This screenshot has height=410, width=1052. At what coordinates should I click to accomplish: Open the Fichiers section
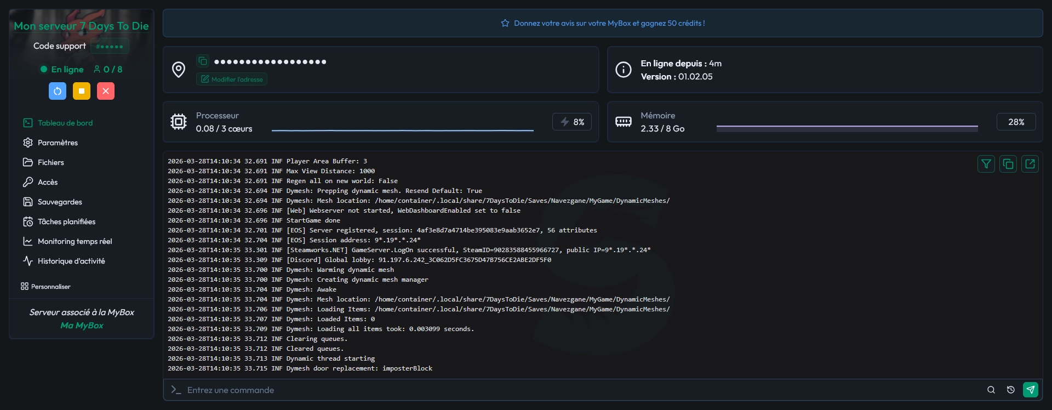(50, 162)
